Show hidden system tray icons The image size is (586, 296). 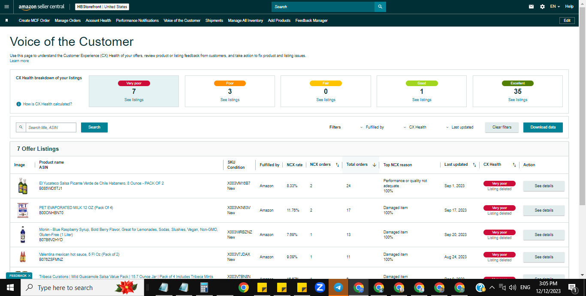click(492, 287)
